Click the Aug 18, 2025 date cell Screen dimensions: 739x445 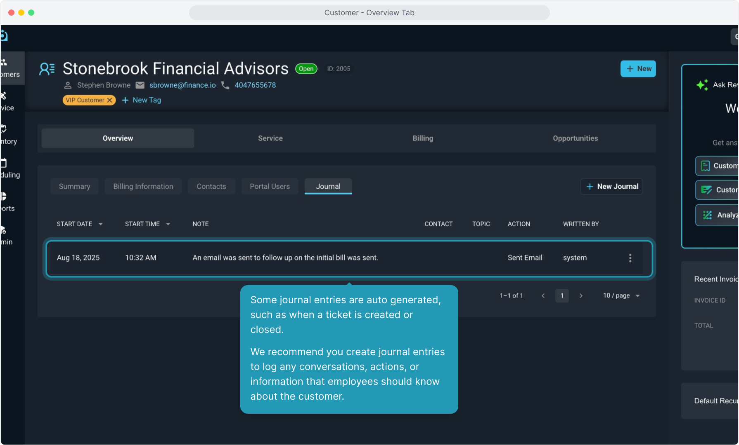point(78,258)
